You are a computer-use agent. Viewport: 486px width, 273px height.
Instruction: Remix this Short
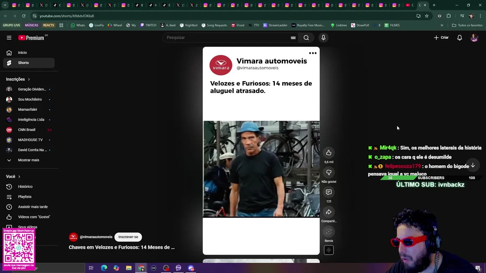pyautogui.click(x=329, y=232)
